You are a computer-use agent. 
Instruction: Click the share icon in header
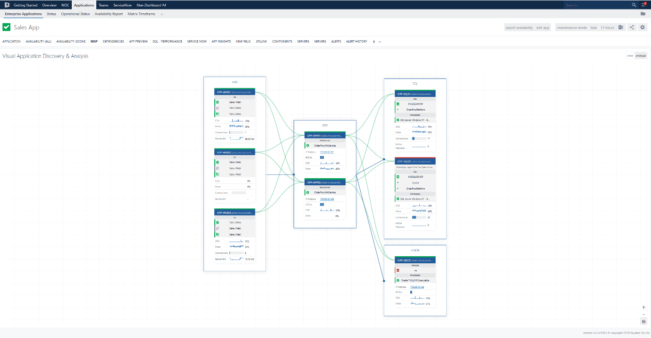[632, 27]
